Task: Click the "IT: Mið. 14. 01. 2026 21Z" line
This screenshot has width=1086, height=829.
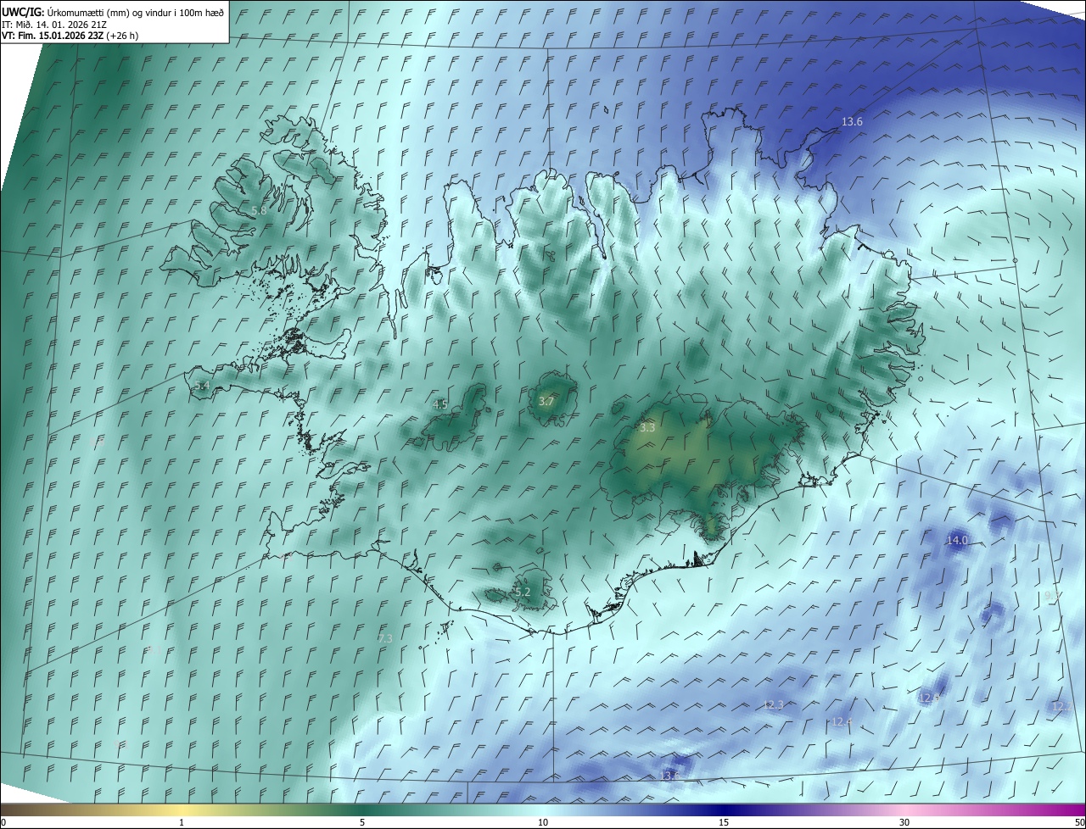Action: 54,25
